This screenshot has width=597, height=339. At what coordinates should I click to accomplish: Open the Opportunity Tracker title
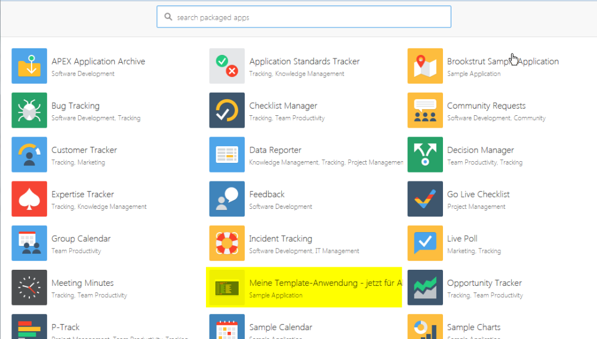[x=484, y=283]
